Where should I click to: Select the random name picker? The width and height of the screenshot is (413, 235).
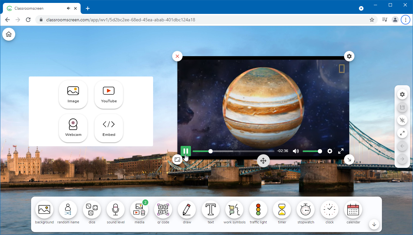tap(68, 209)
